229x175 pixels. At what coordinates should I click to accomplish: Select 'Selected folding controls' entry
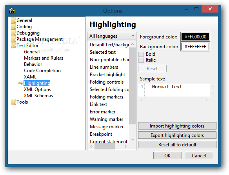(109, 89)
